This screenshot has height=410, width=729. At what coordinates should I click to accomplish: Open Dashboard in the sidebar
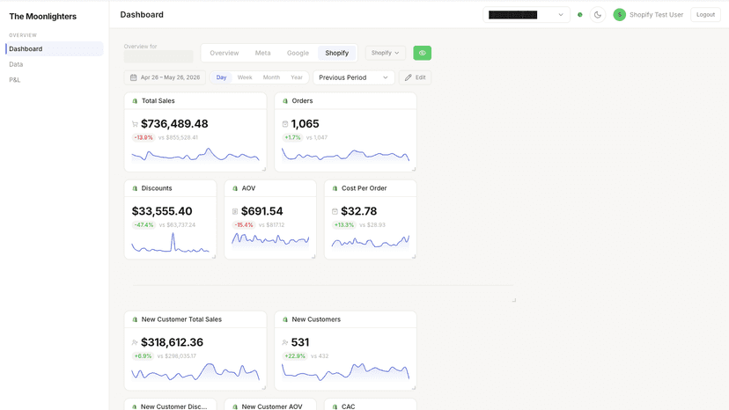(x=55, y=48)
